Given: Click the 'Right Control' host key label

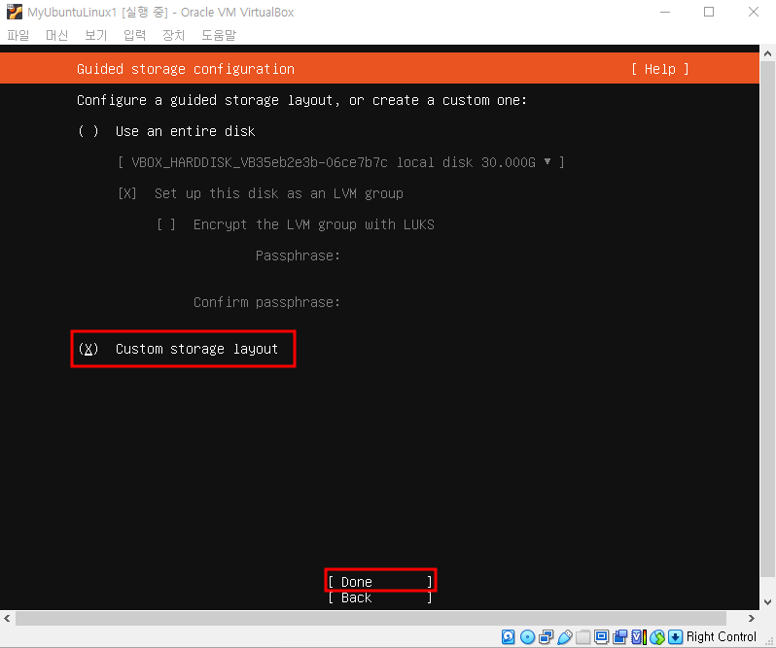Looking at the screenshot, I should (722, 636).
